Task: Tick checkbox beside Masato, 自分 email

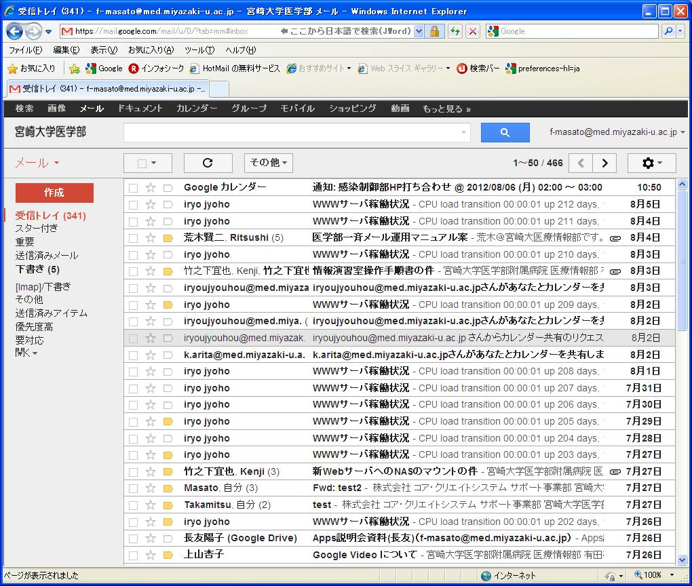Action: coord(134,488)
